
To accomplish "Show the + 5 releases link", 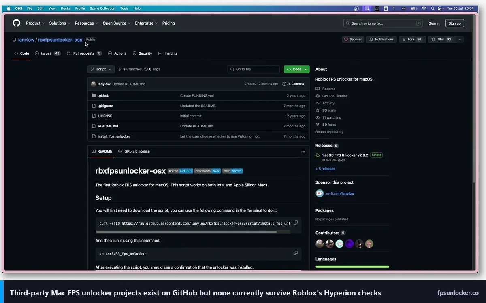I will point(325,169).
